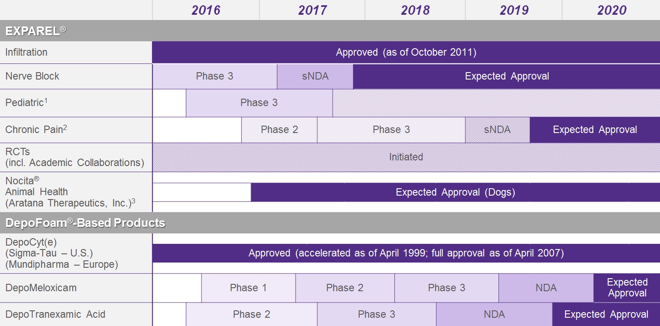This screenshot has width=660, height=326.
Task: Click the EXPAREL section header
Action: pos(36,31)
